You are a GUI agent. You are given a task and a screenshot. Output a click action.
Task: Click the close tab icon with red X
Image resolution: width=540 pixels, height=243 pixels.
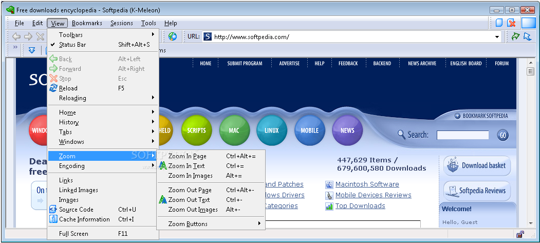512,23
